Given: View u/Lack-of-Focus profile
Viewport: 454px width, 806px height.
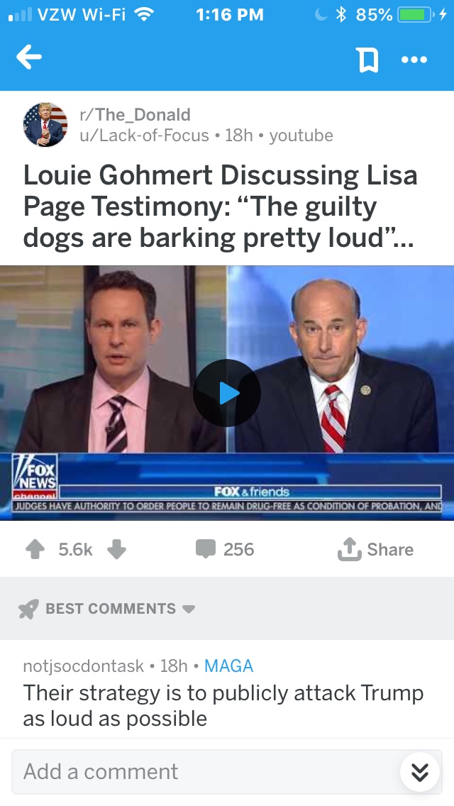Looking at the screenshot, I should pyautogui.click(x=144, y=136).
